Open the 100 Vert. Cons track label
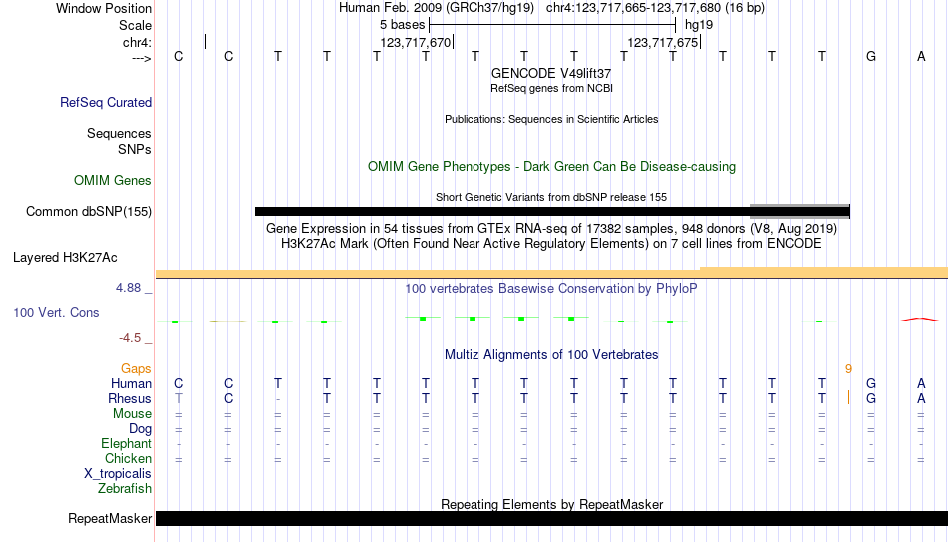 click(56, 312)
